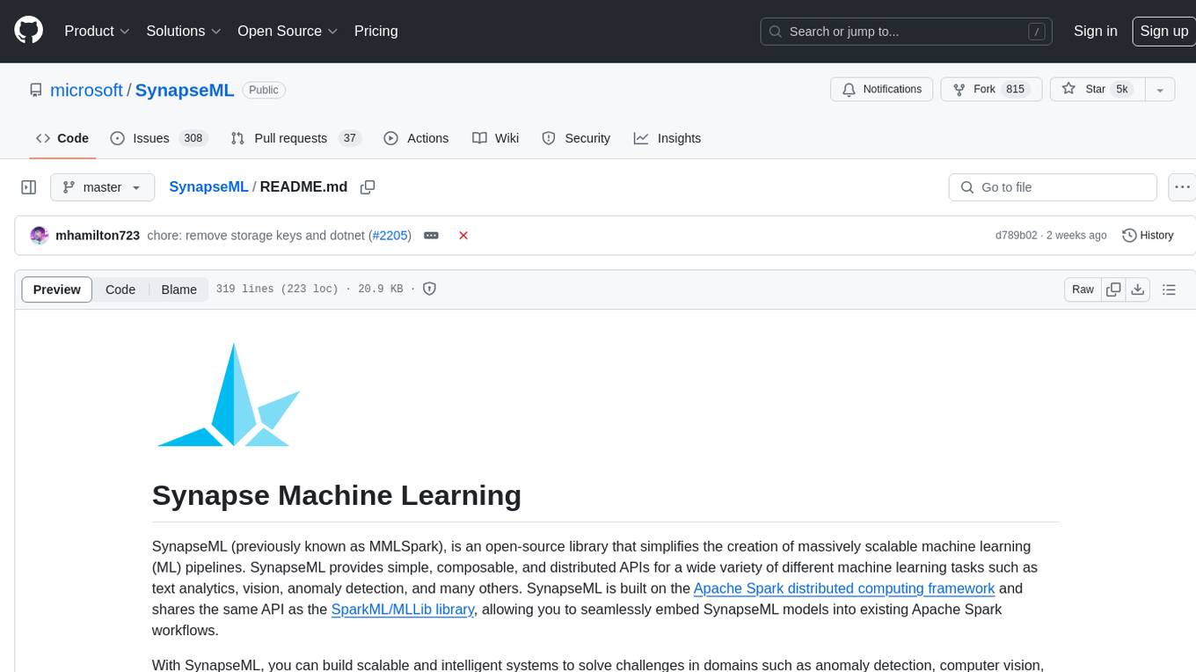Open the Pricing page

376,31
